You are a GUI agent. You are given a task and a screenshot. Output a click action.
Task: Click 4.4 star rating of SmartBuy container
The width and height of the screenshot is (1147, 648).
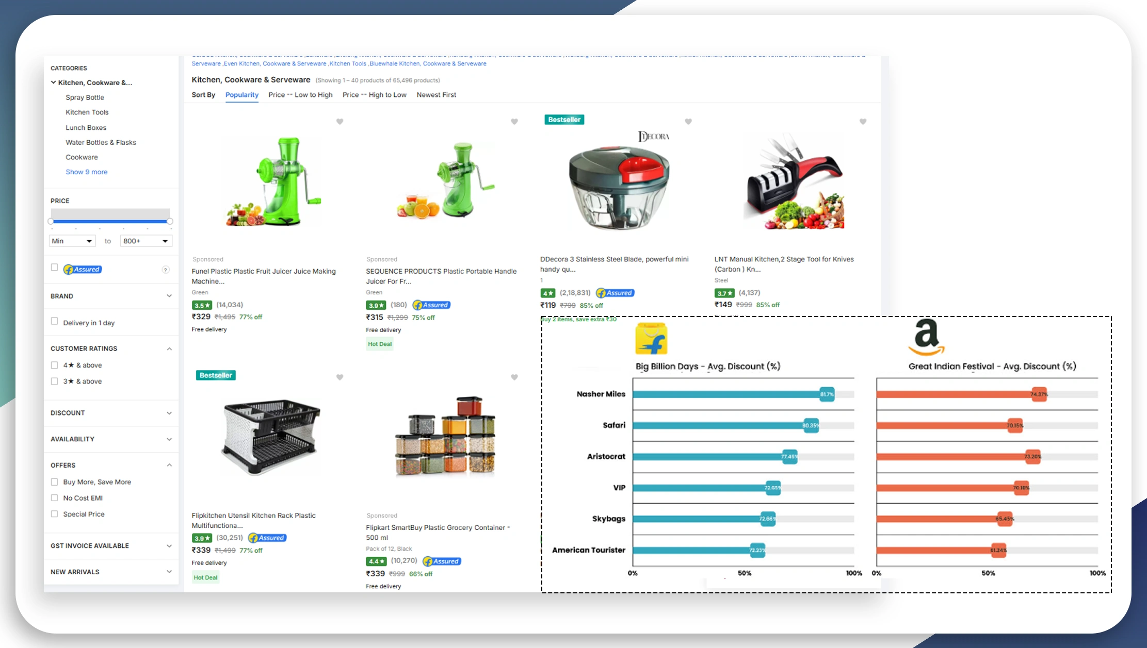tap(376, 561)
